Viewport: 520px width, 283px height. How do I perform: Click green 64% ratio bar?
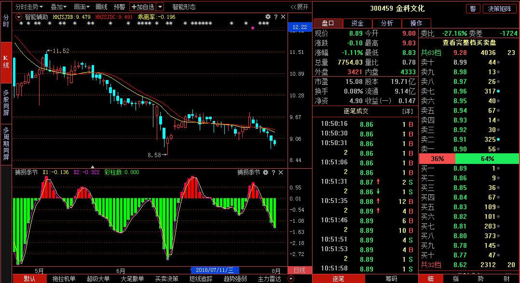487,159
